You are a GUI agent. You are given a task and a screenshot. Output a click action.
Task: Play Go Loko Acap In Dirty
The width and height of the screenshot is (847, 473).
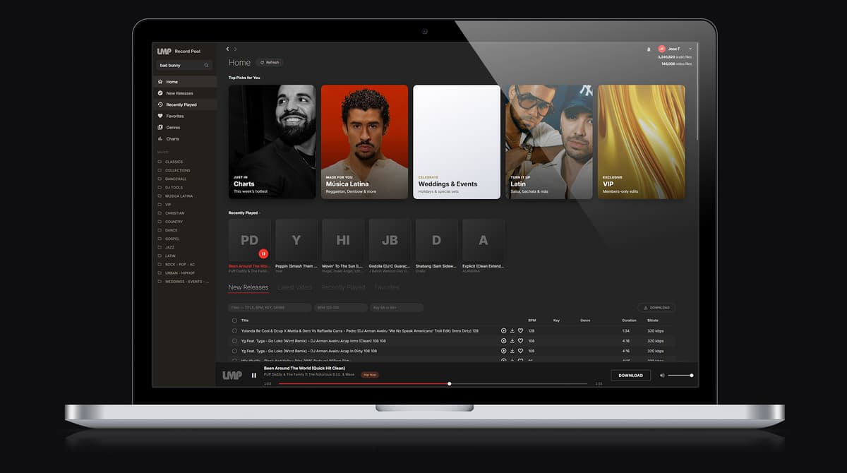coord(504,350)
